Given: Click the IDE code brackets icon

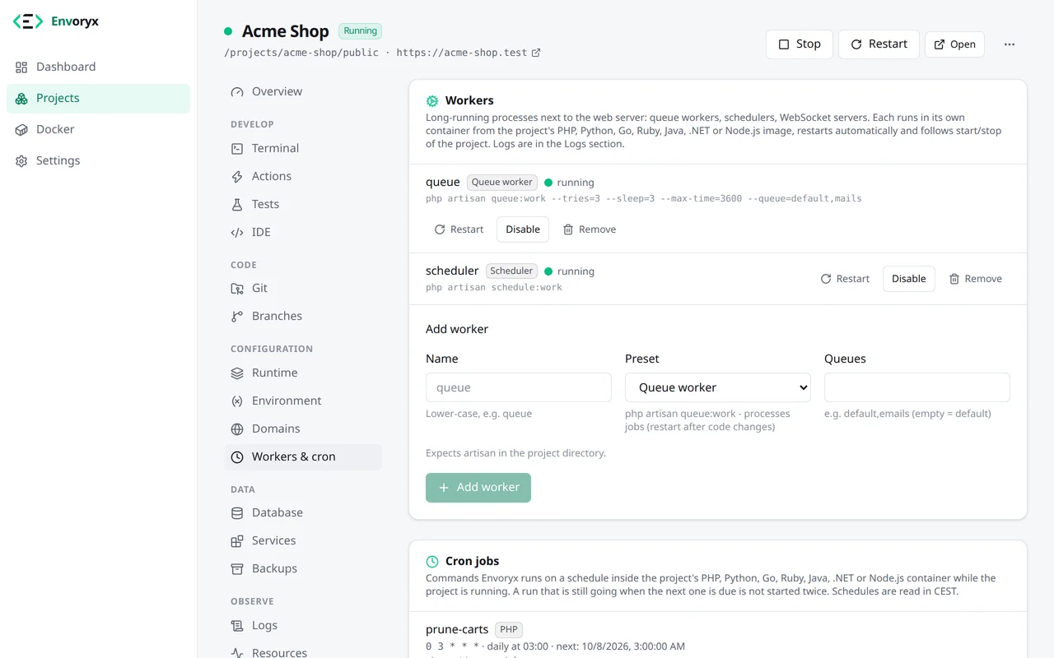Looking at the screenshot, I should point(237,233).
